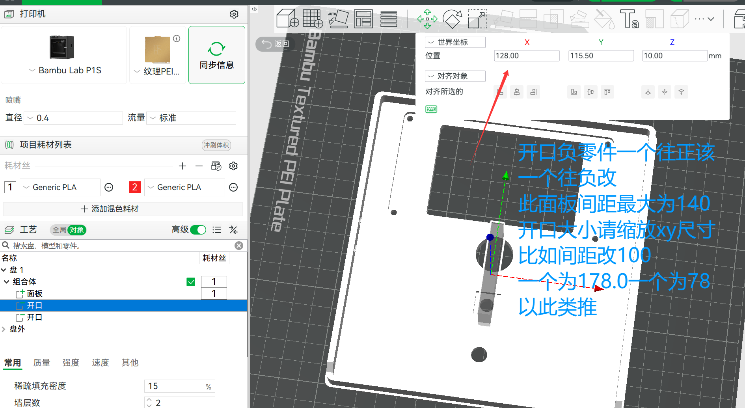This screenshot has height=408, width=745.
Task: Switch to the 其他 tab
Action: [x=130, y=363]
